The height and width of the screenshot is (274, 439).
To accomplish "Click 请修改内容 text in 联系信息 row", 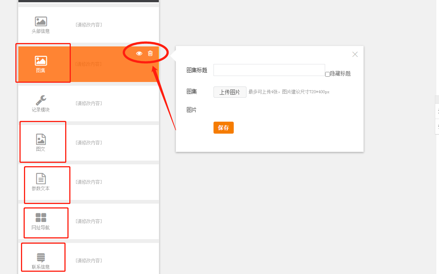I will 89,261.
